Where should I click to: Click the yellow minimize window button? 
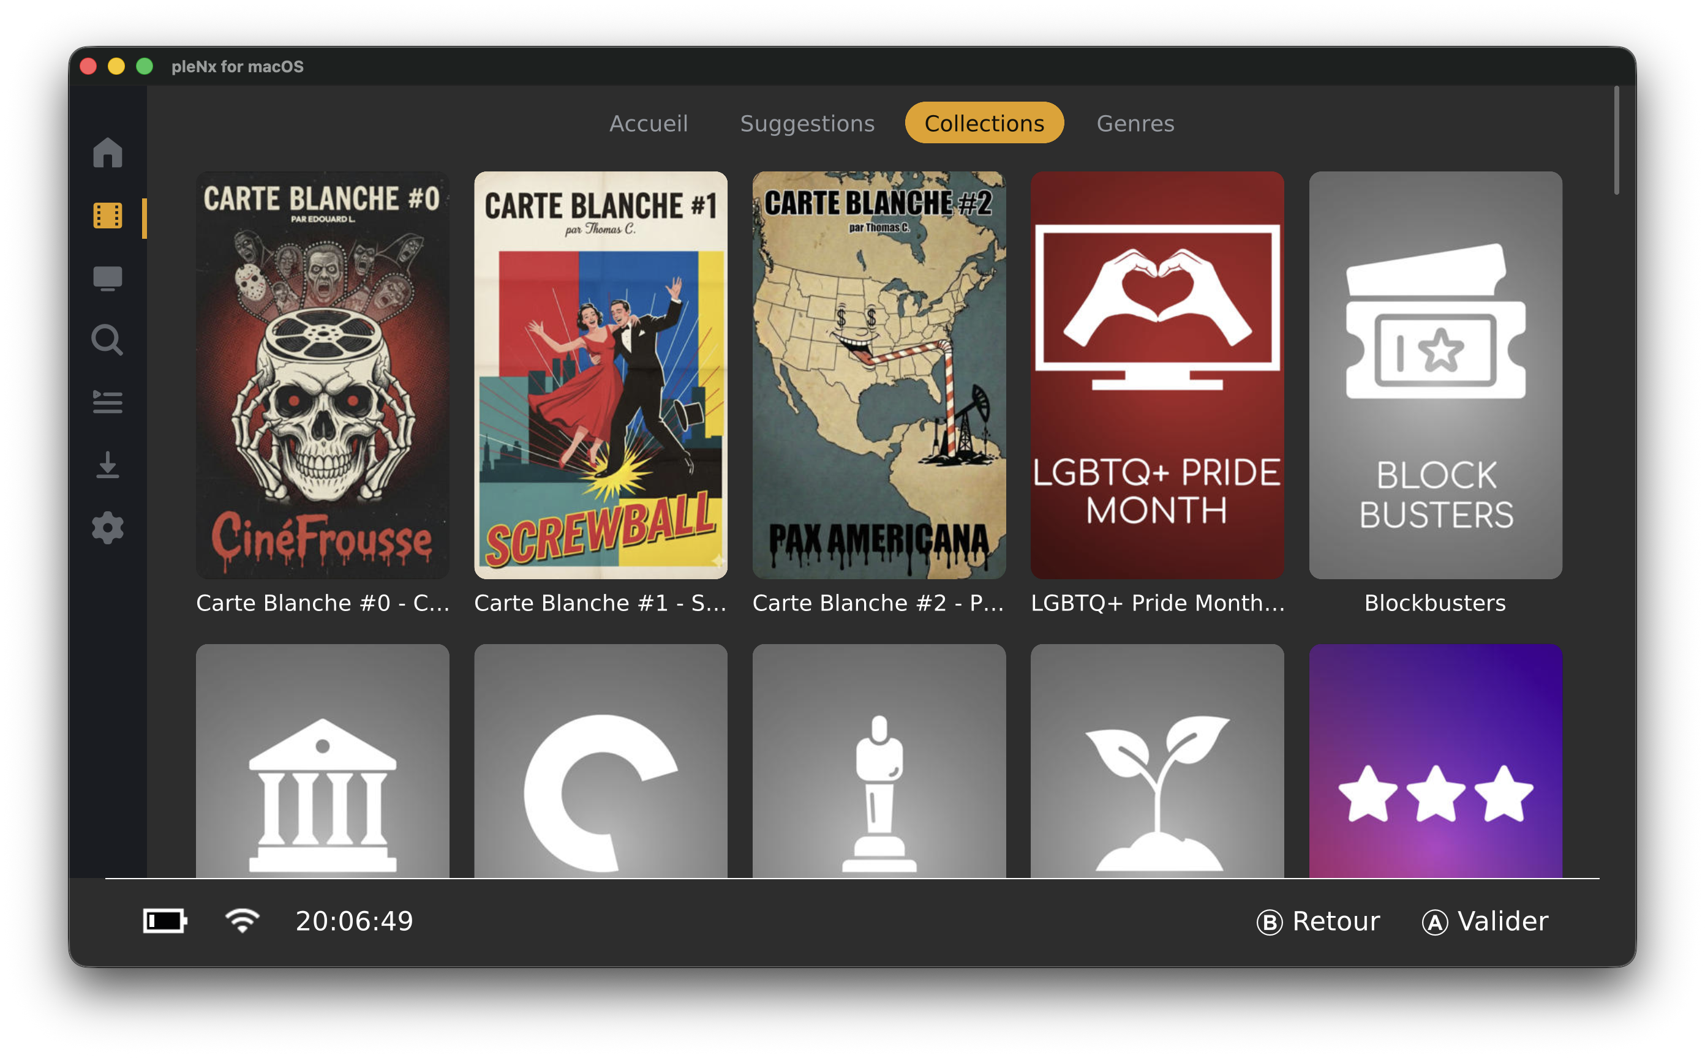(x=116, y=67)
